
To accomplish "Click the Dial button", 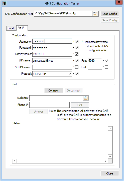I will pos(80,105).
